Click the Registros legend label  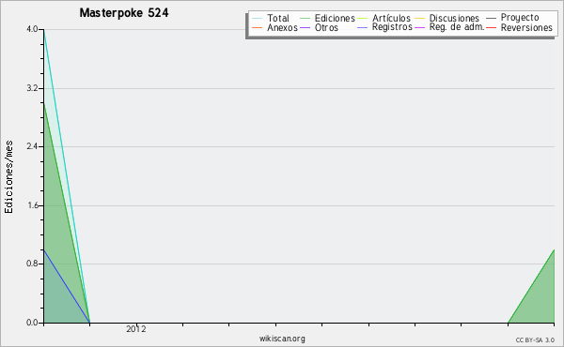pos(392,27)
